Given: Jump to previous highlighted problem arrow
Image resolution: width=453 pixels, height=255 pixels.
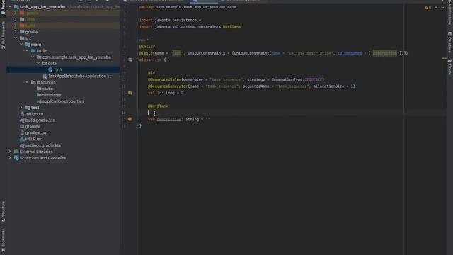Looking at the screenshot, I should click(436, 8).
